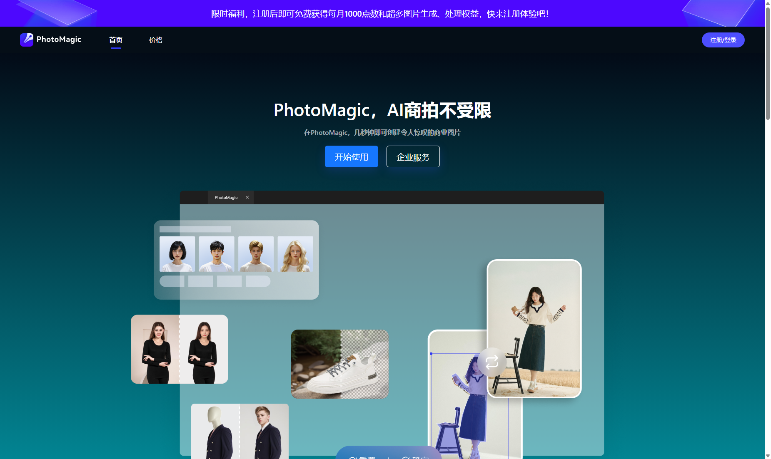Click the girl in wheat field photo
Viewport: 771px width, 459px height.
(534, 329)
